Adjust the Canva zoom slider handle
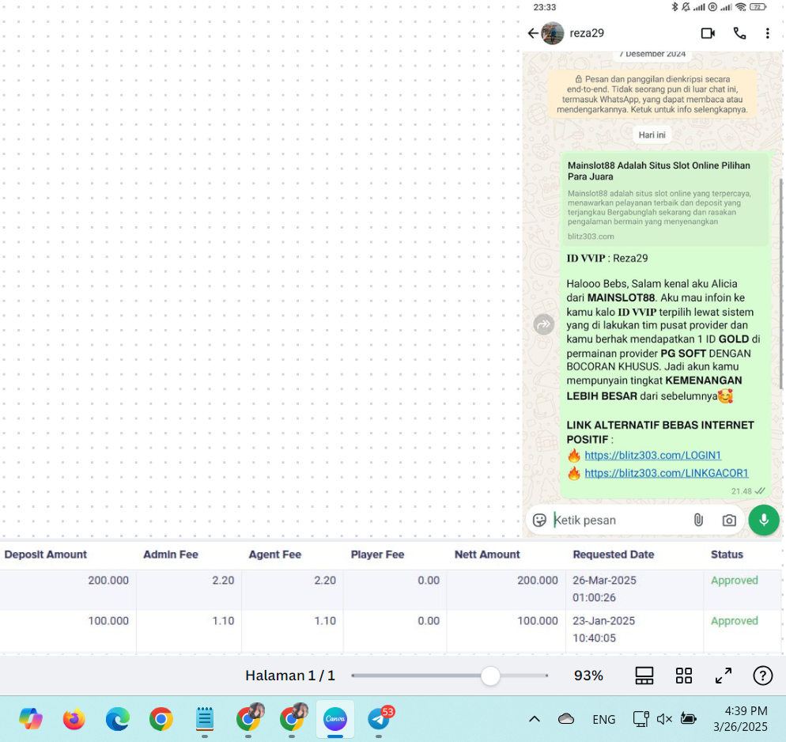Image resolution: width=786 pixels, height=742 pixels. [x=490, y=676]
